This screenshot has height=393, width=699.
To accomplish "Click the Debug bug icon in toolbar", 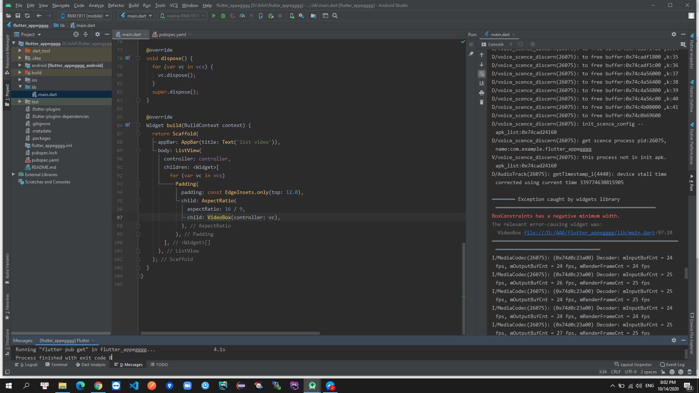I will click(x=223, y=16).
